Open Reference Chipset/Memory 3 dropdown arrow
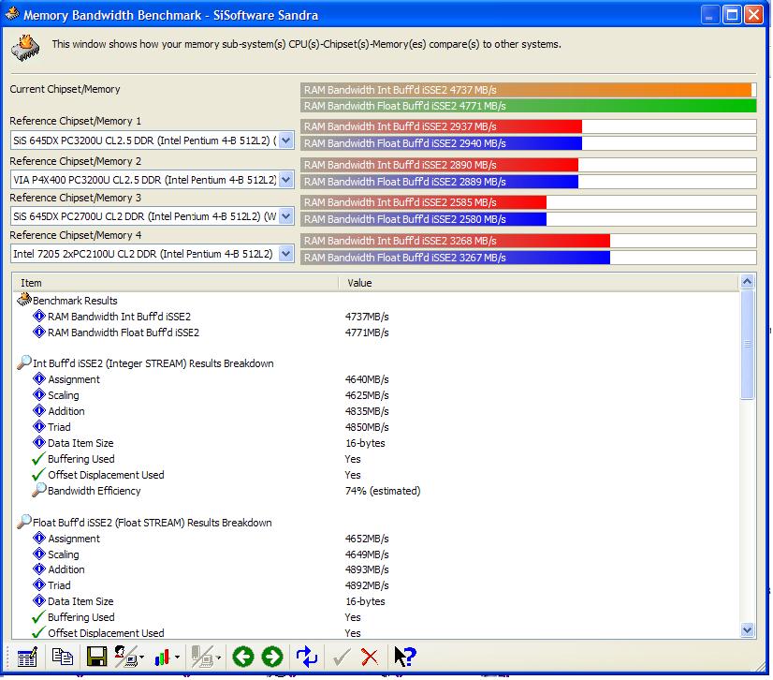The width and height of the screenshot is (773, 680). pos(286,216)
